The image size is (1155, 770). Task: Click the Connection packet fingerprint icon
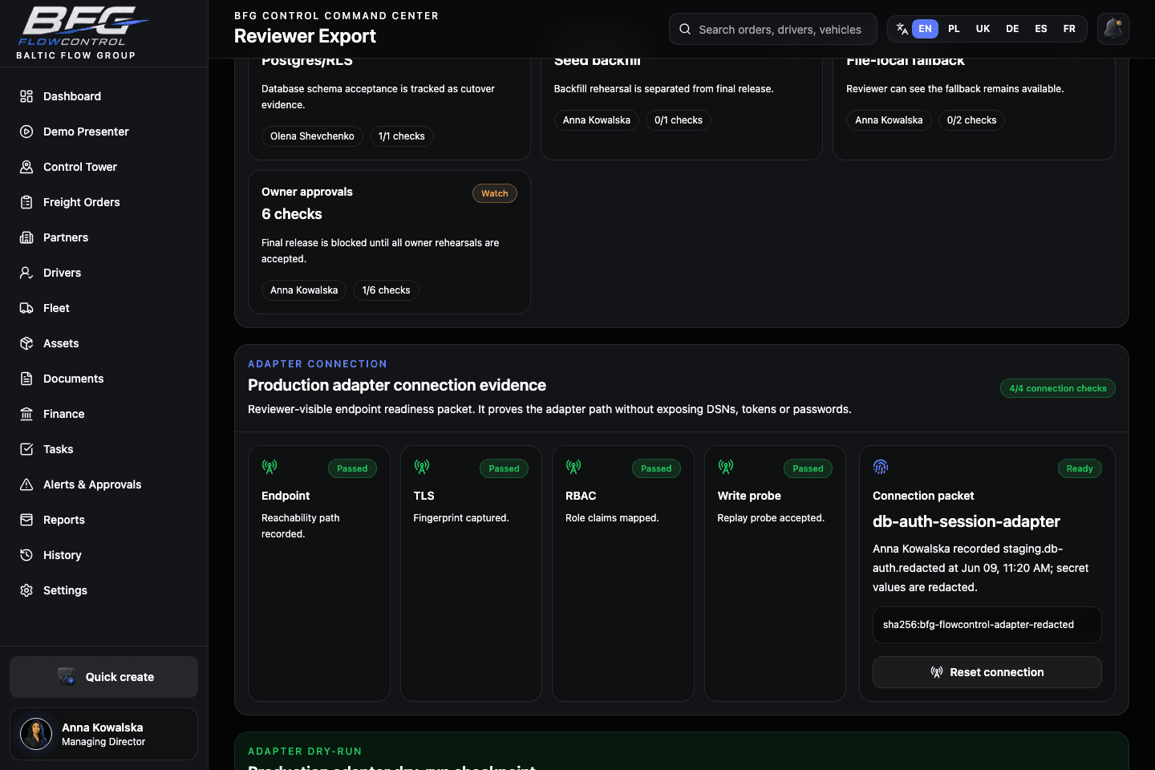881,467
